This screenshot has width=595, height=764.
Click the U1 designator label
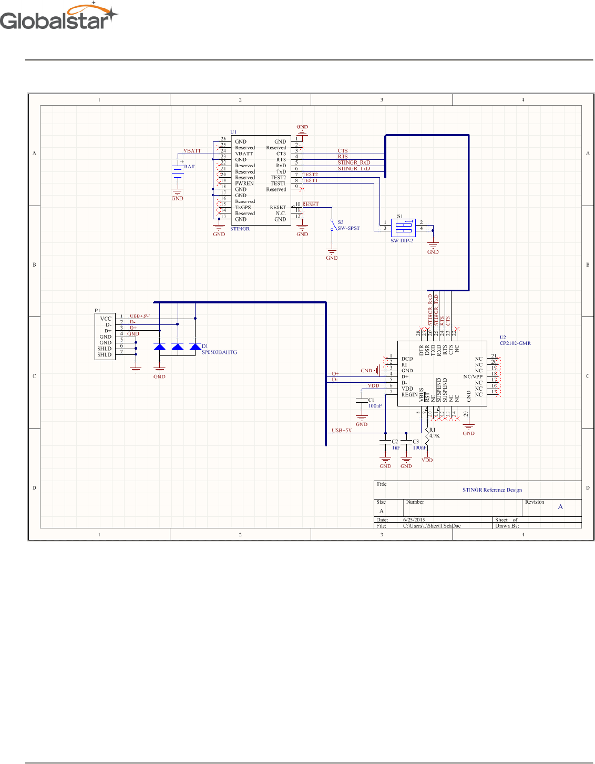(233, 132)
